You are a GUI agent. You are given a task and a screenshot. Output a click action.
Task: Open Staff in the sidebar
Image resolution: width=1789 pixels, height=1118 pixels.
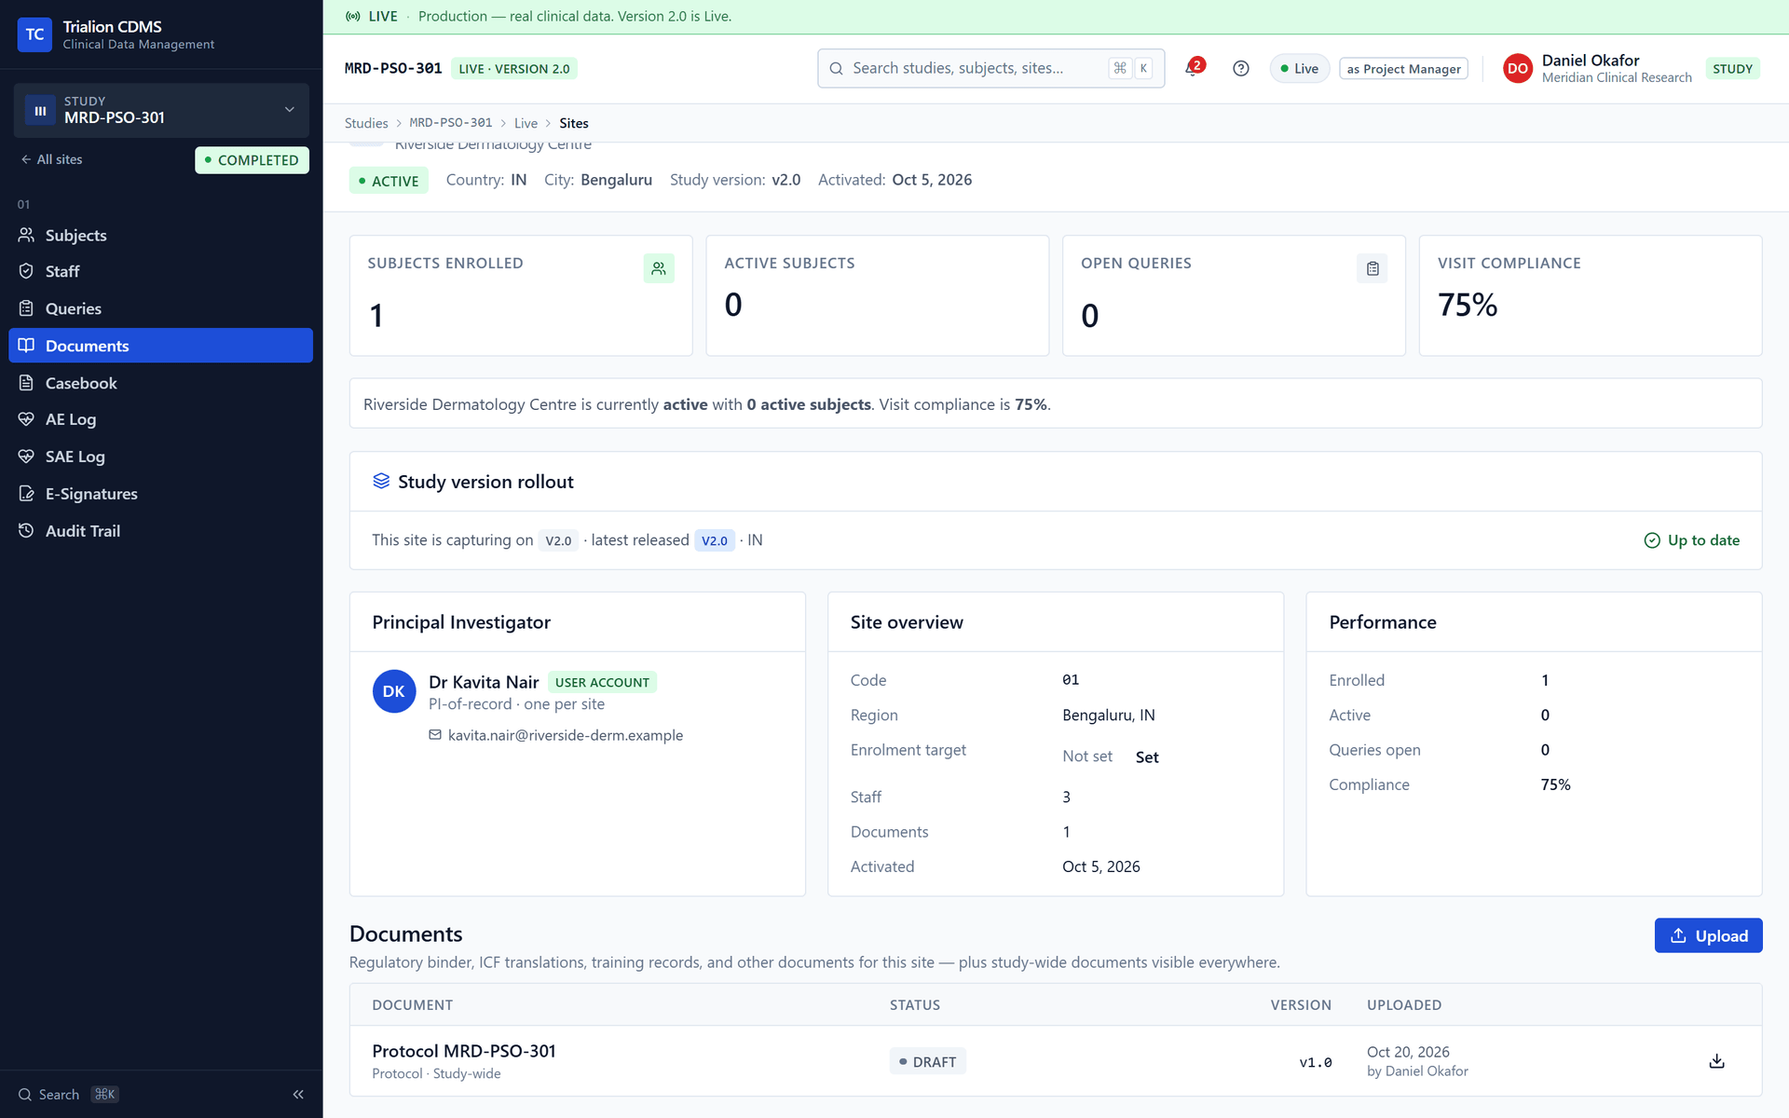point(160,271)
